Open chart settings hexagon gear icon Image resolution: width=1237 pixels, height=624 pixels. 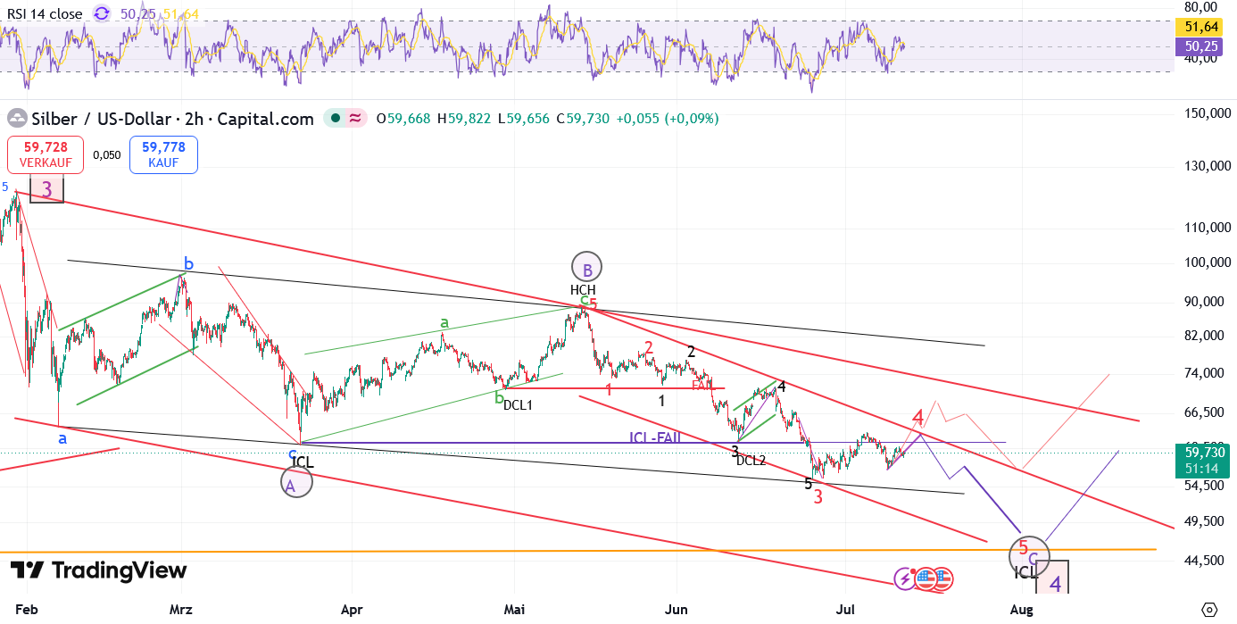click(1209, 610)
